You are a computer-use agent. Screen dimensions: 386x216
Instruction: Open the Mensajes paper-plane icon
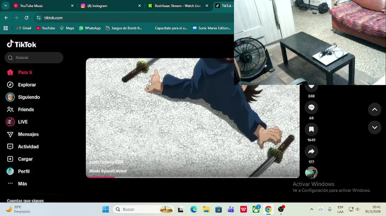point(10,134)
